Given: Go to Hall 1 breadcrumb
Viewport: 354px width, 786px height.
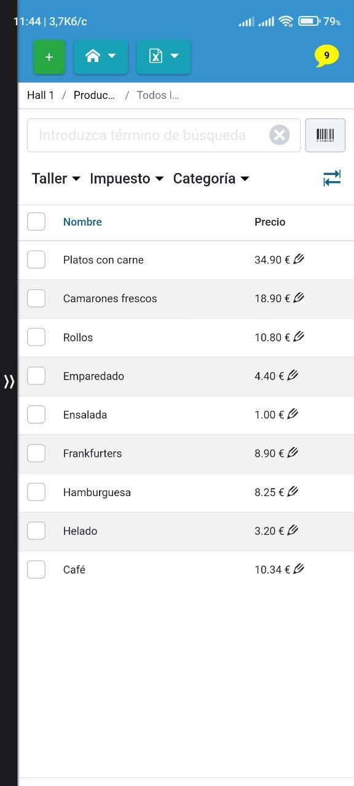Looking at the screenshot, I should (x=41, y=95).
